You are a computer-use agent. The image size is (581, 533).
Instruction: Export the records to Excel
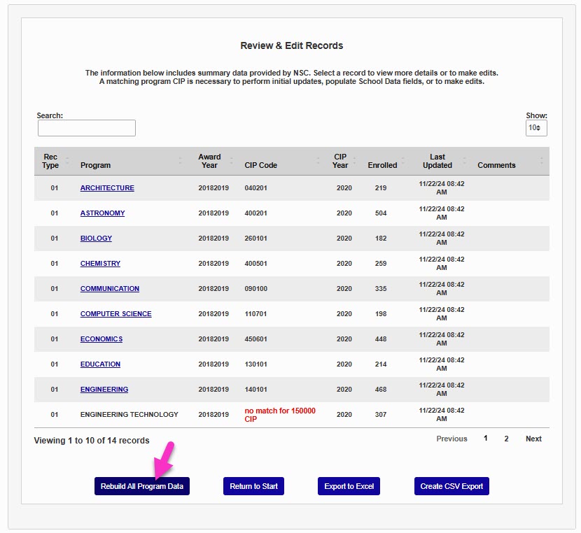[x=349, y=486]
